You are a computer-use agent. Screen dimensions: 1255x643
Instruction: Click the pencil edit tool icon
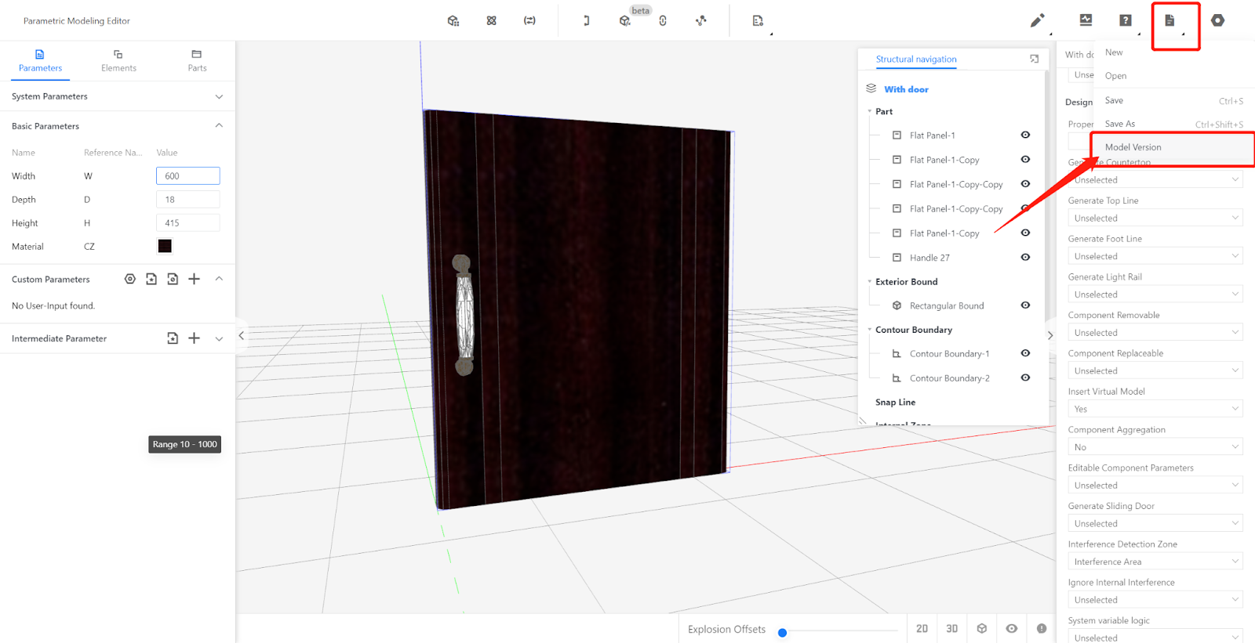click(1037, 21)
